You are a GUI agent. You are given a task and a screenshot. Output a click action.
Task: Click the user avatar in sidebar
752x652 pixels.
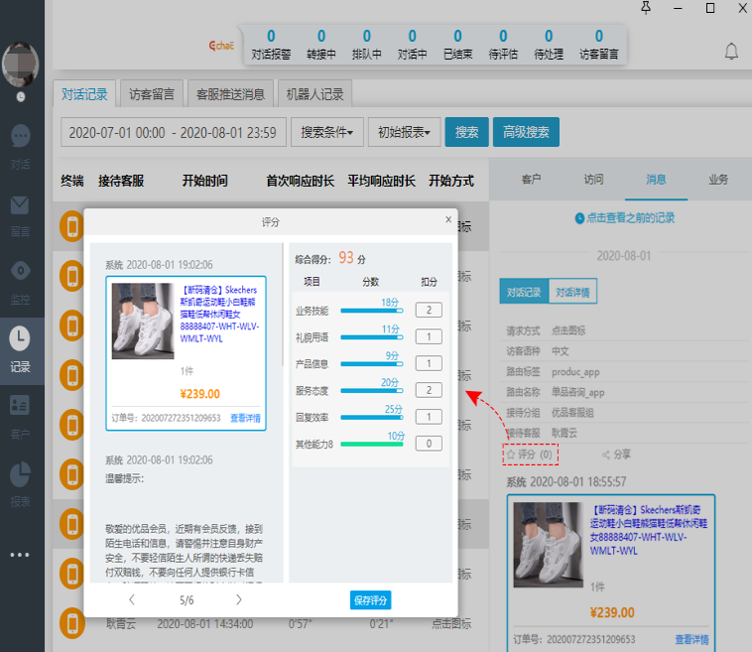(20, 65)
